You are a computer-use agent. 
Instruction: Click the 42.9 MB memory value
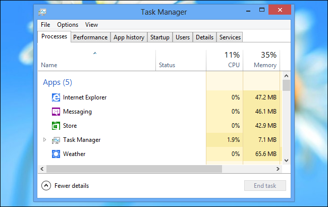265,126
